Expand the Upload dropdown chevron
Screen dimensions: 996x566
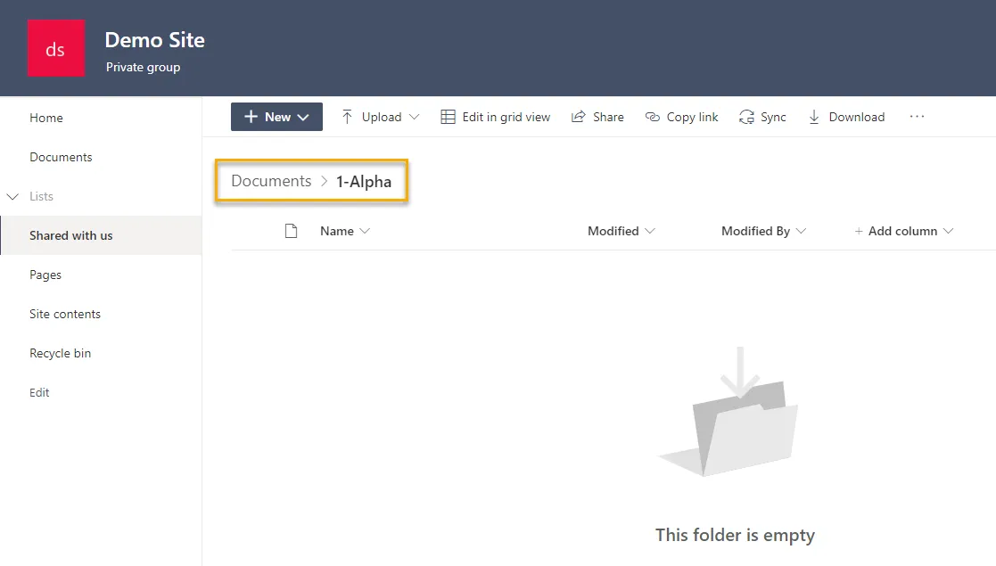[x=414, y=117]
